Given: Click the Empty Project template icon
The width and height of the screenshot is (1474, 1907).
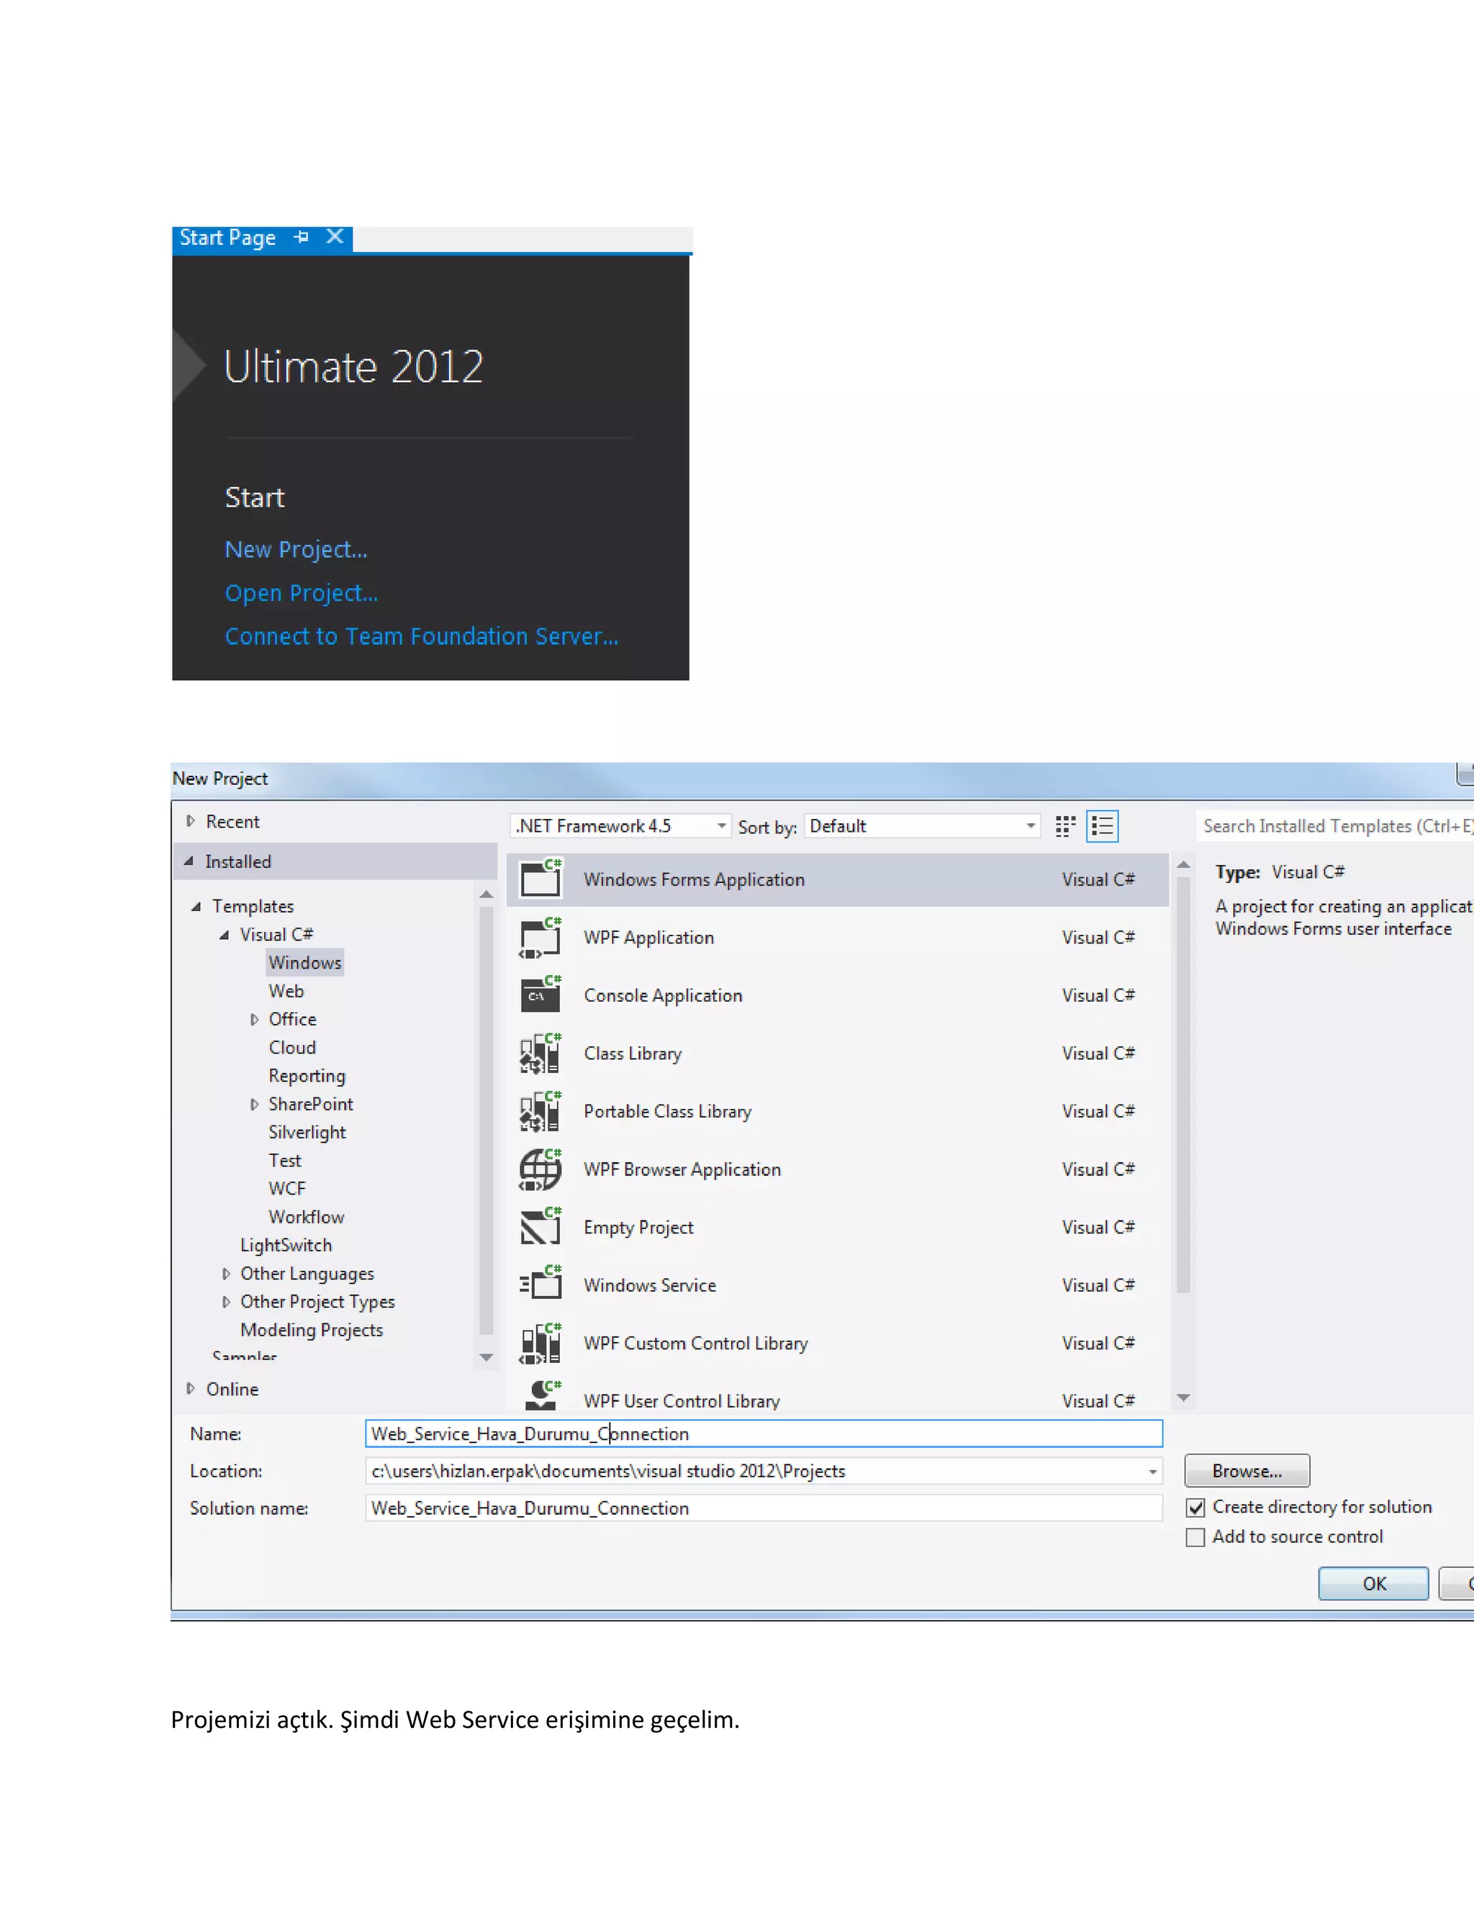Looking at the screenshot, I should pos(540,1227).
